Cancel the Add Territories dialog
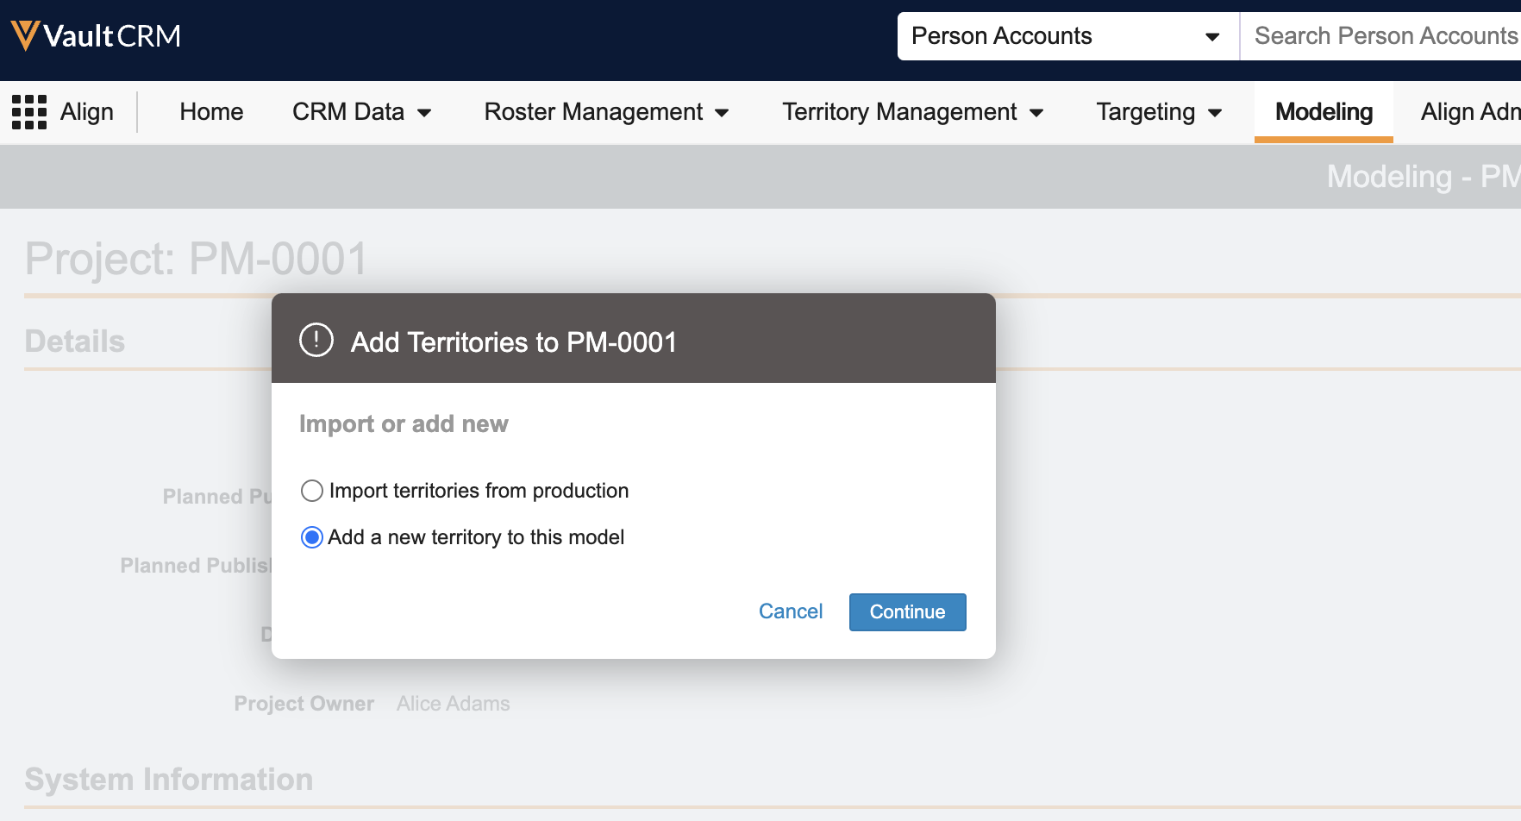This screenshot has width=1521, height=821. coord(790,611)
